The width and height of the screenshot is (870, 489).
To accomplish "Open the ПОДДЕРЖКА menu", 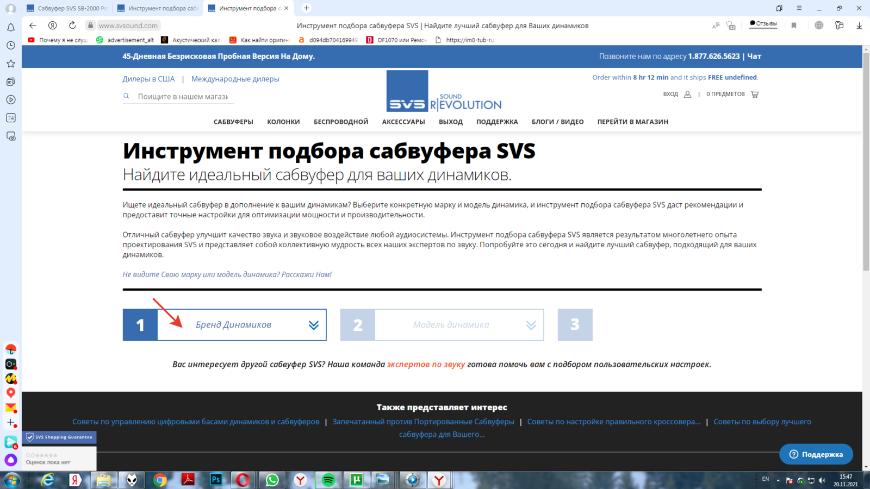I will pos(497,122).
